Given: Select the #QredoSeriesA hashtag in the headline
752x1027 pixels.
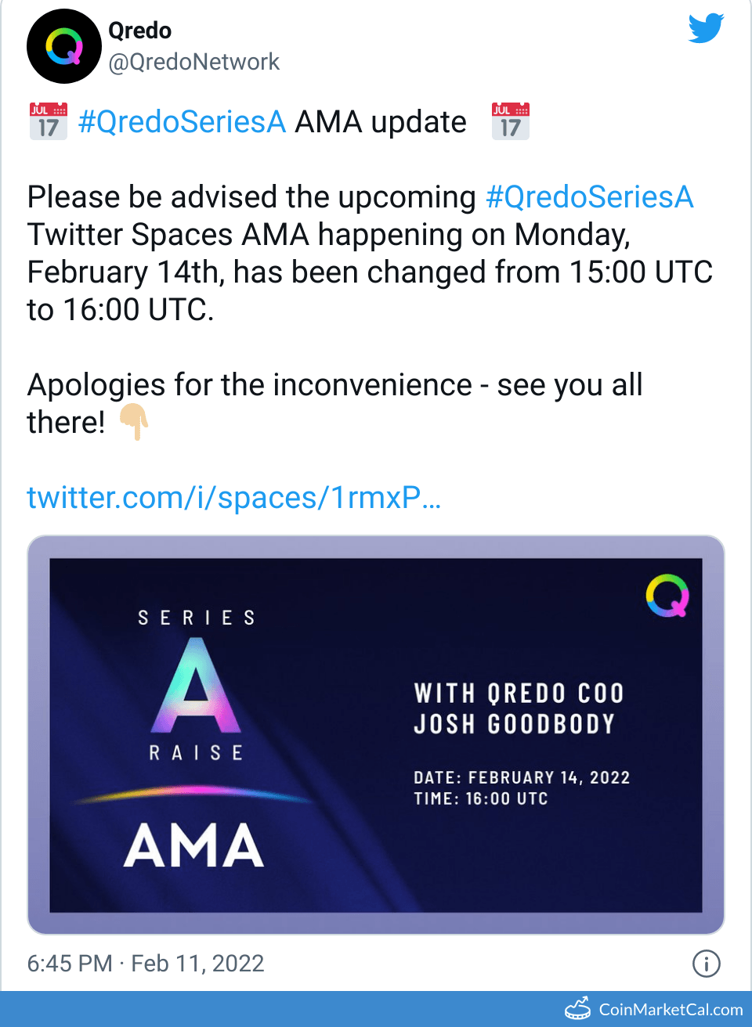Looking at the screenshot, I should 183,122.
